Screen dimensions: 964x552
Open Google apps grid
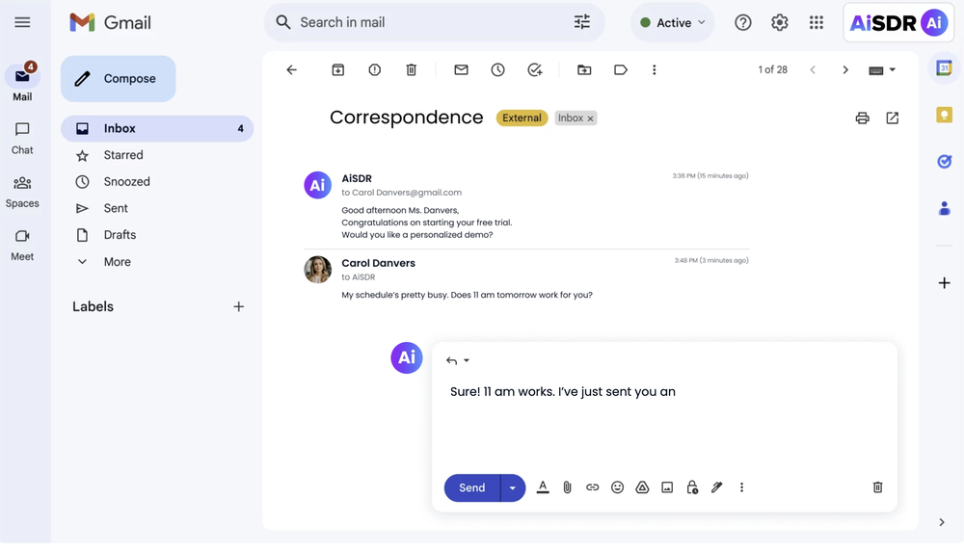coord(816,23)
